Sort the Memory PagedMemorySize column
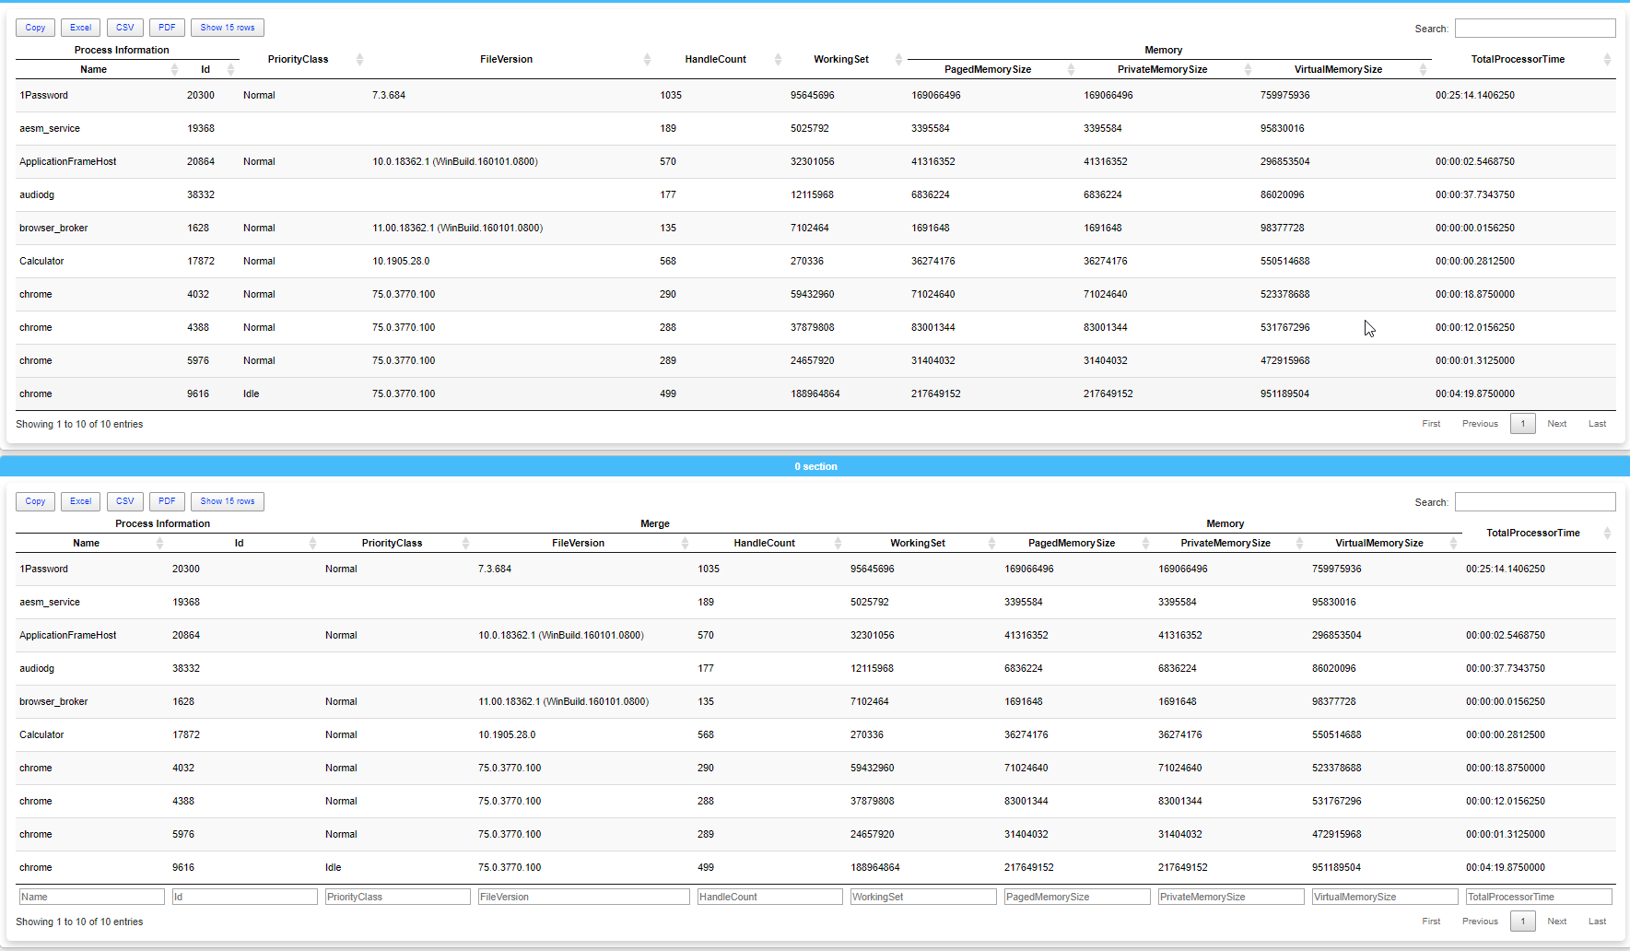1630x951 pixels. 988,69
